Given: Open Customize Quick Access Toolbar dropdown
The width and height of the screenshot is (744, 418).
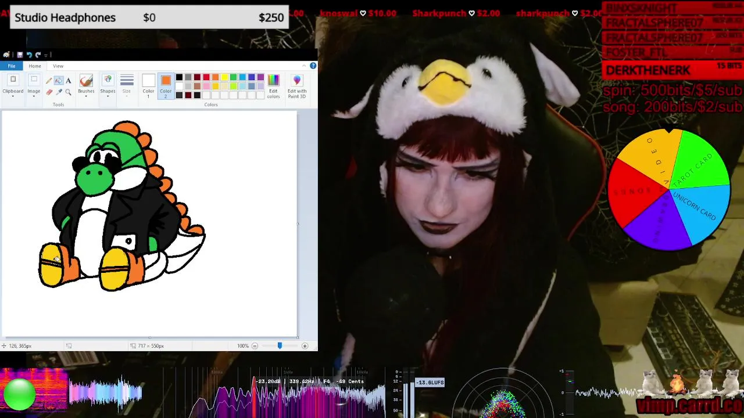Looking at the screenshot, I should tap(46, 55).
